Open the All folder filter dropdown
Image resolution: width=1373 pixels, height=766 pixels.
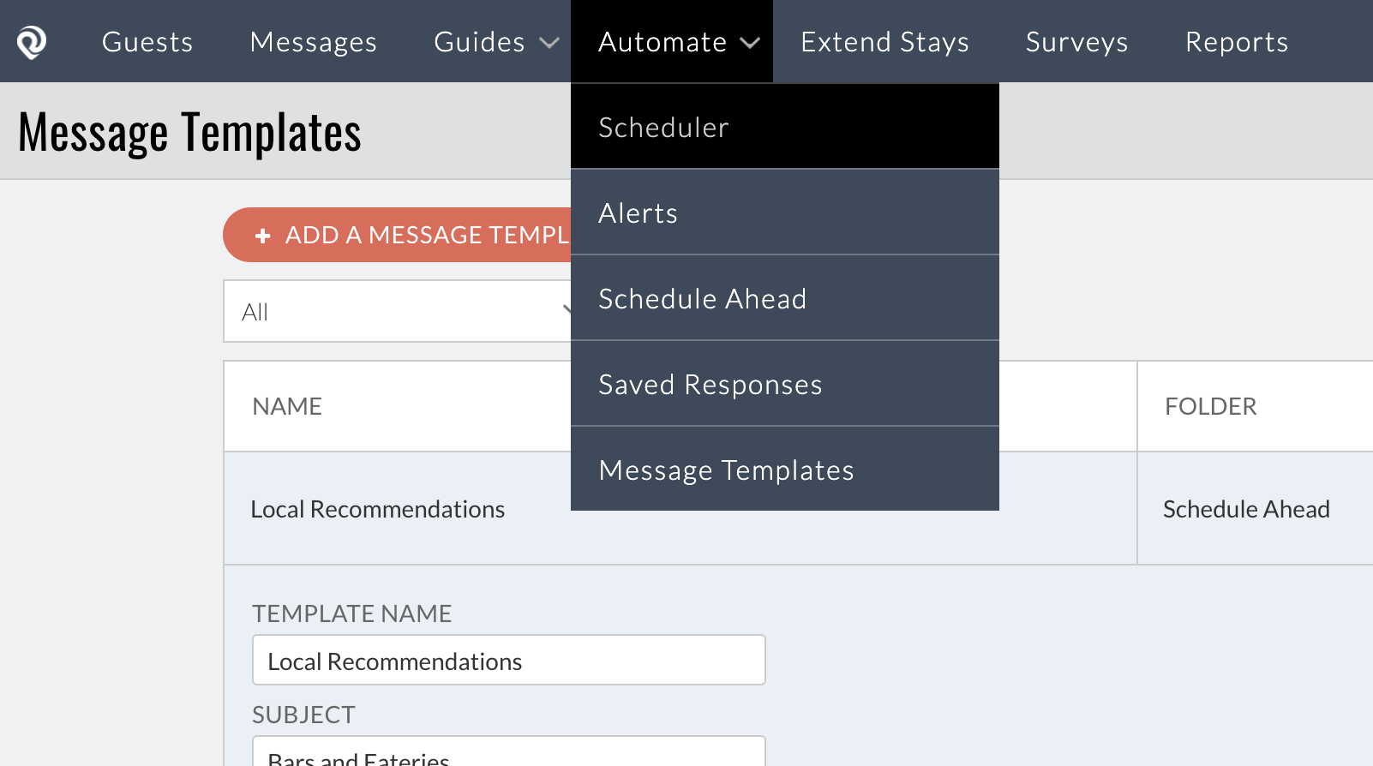[x=398, y=311]
